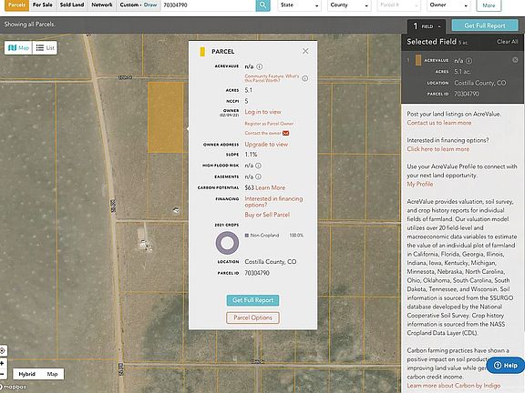The width and height of the screenshot is (525, 393).
Task: Open the Owner dropdown
Action: click(x=448, y=5)
